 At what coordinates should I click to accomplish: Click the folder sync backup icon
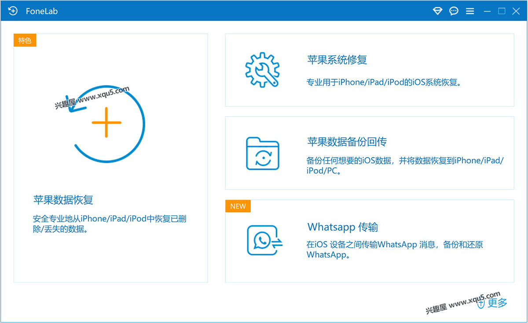[x=262, y=153]
